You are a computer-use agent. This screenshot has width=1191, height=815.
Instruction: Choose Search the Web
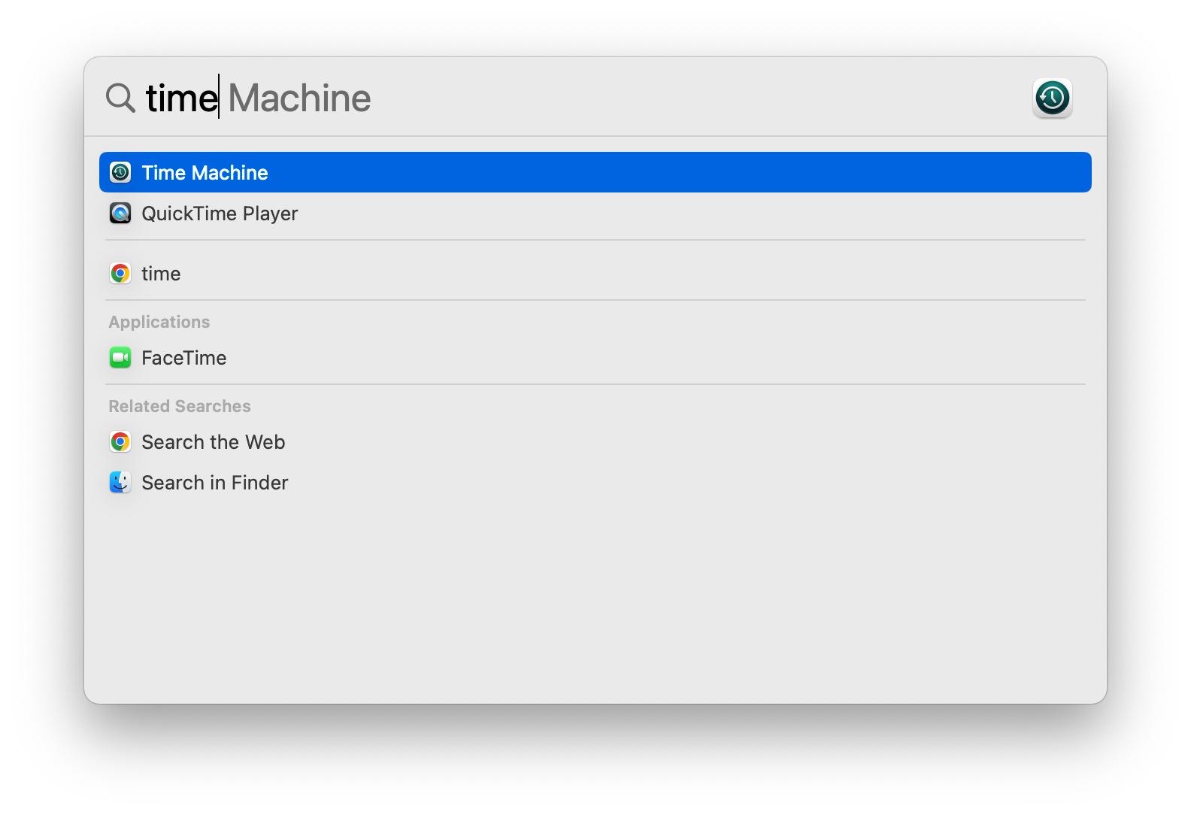pyautogui.click(x=595, y=441)
